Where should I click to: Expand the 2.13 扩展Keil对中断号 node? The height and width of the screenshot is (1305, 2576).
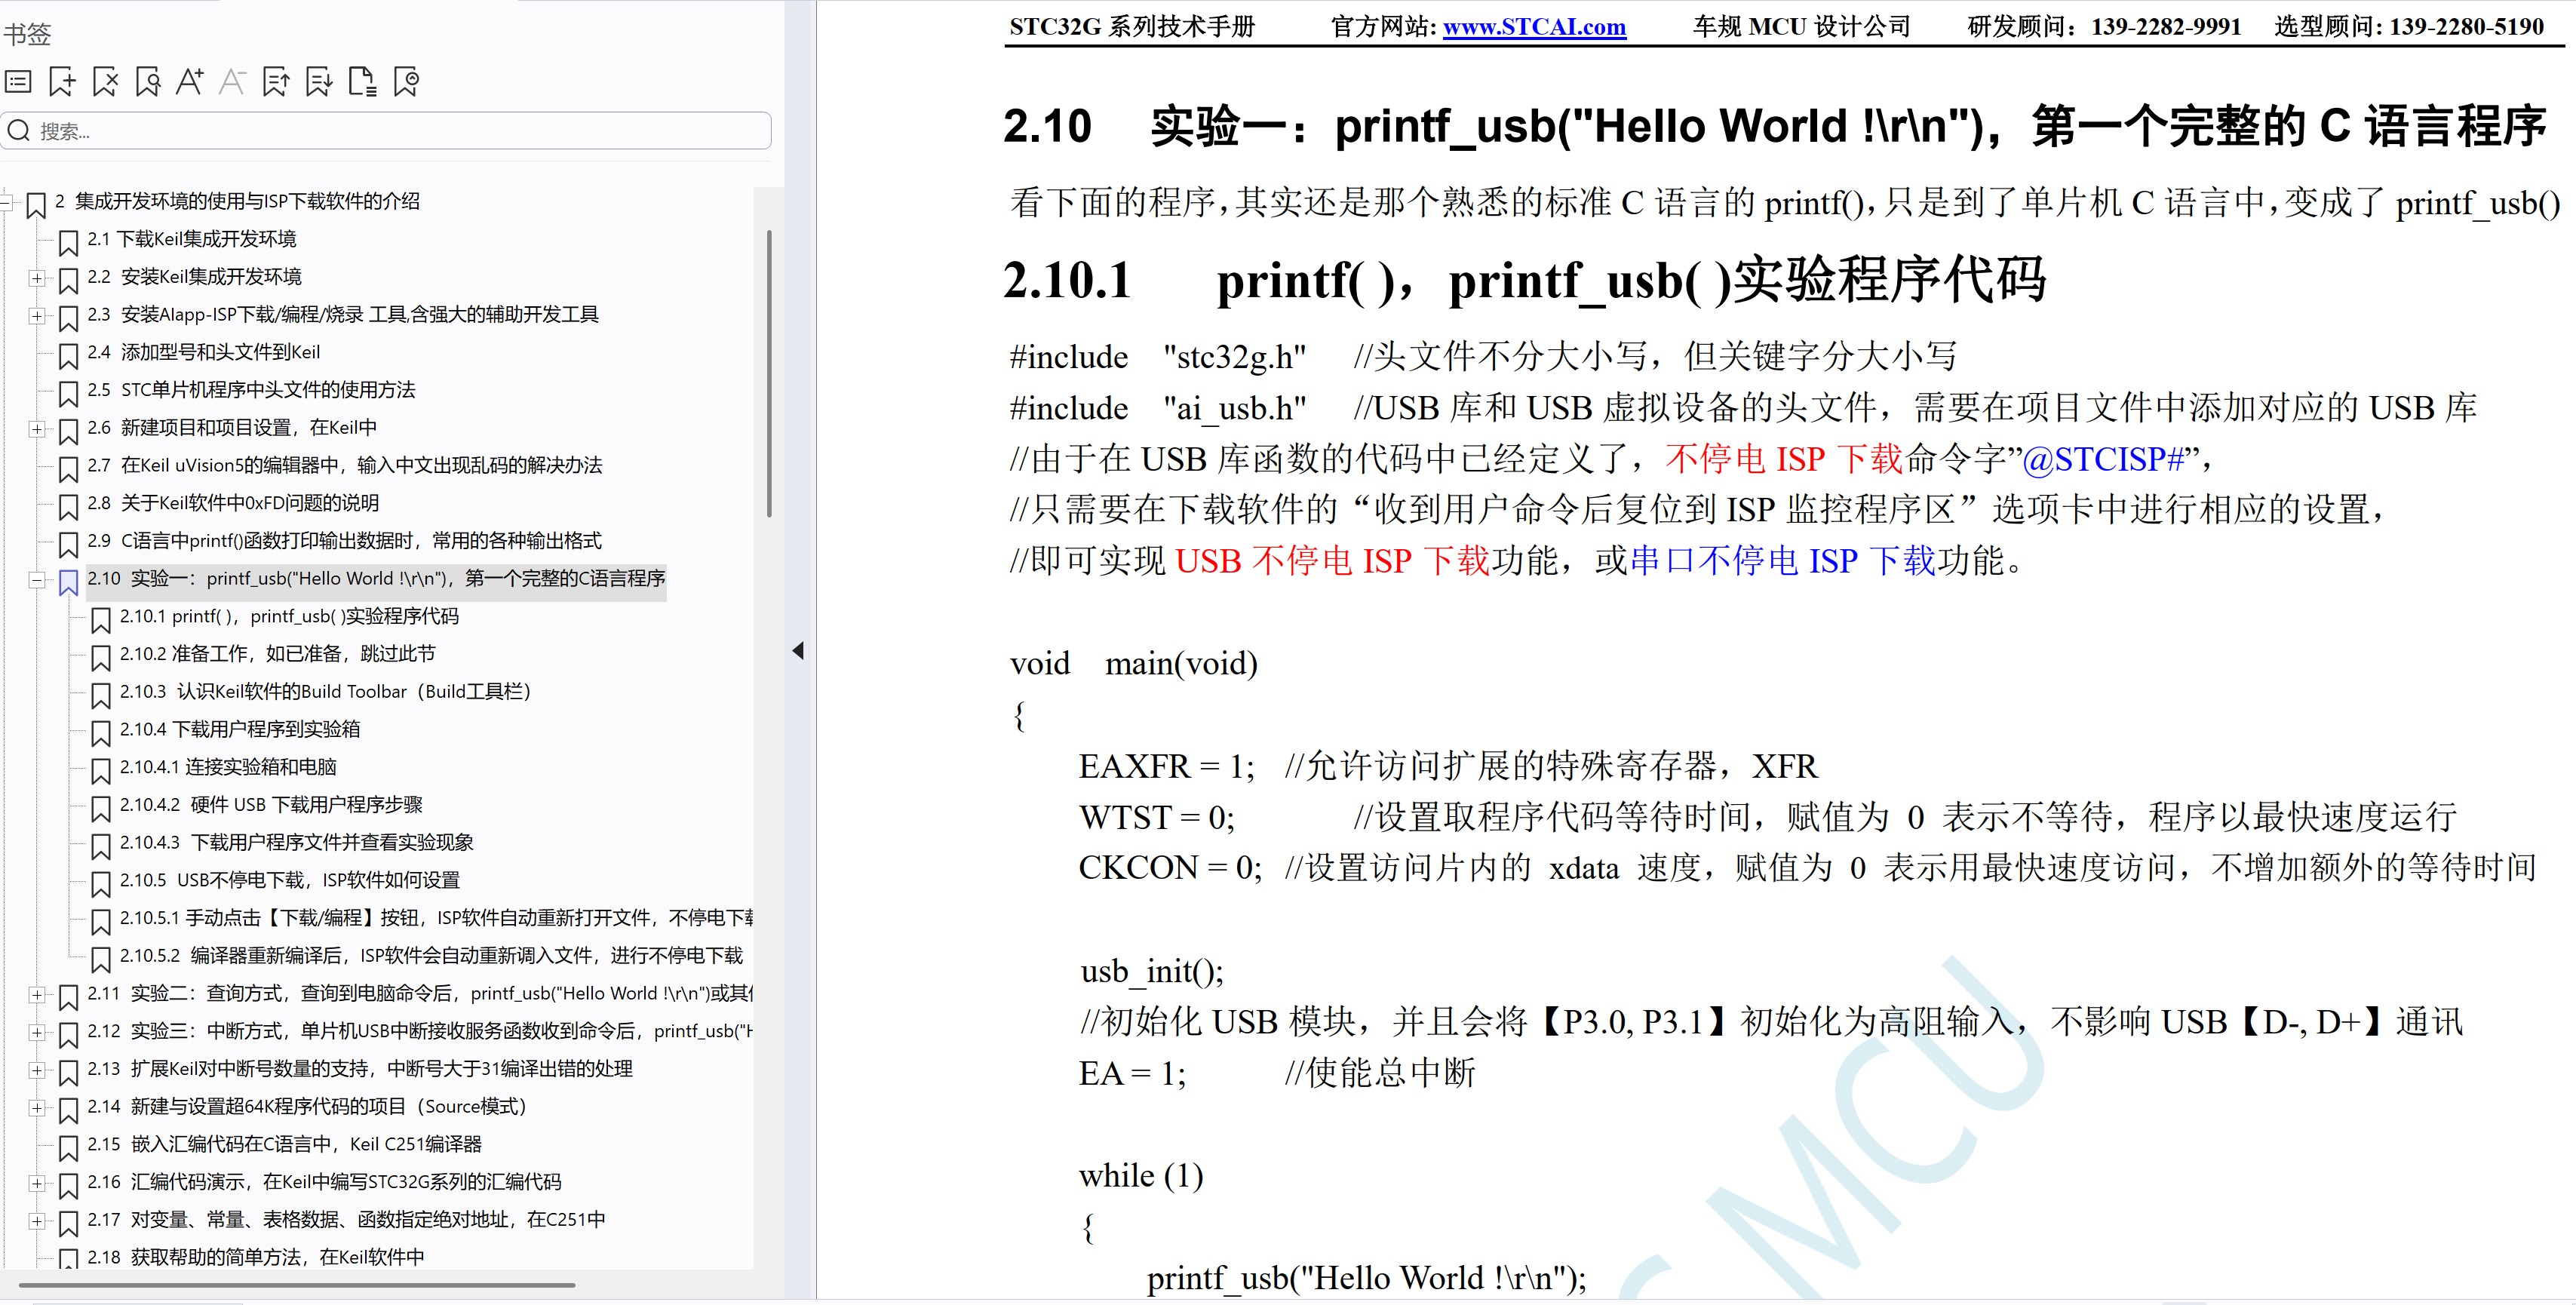pyautogui.click(x=37, y=1070)
